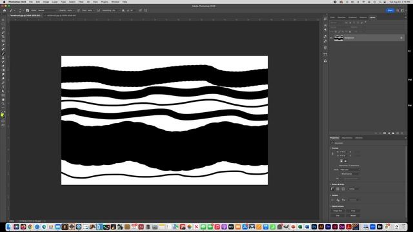The image size is (413, 232).
Task: Select the Rectangular Marquee tool
Action: pos(3,24)
